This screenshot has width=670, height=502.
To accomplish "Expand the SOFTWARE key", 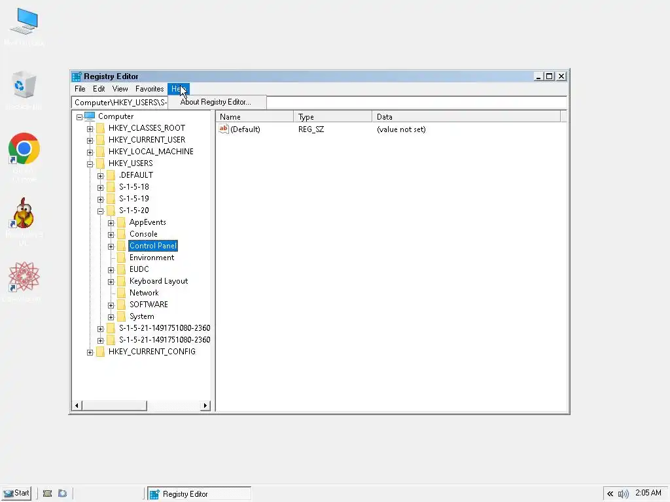I will [x=111, y=306].
